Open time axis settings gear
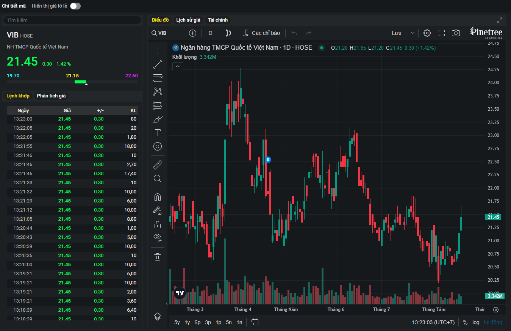Image resolution: width=511 pixels, height=331 pixels. [x=496, y=309]
